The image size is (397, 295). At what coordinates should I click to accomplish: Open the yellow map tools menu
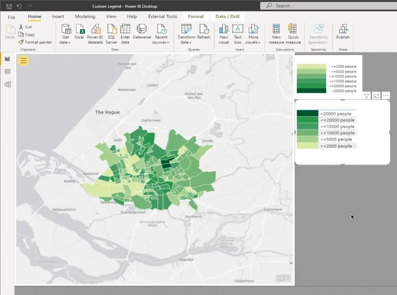(23, 60)
